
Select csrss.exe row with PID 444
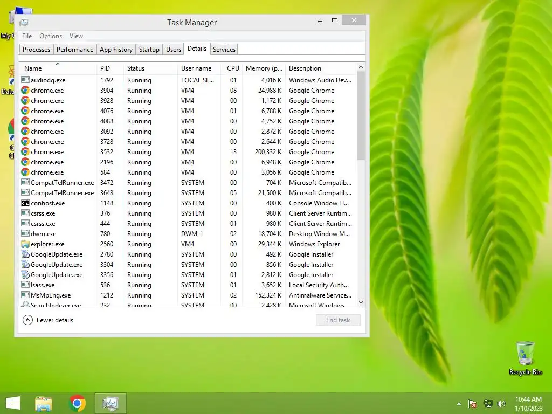(x=187, y=224)
